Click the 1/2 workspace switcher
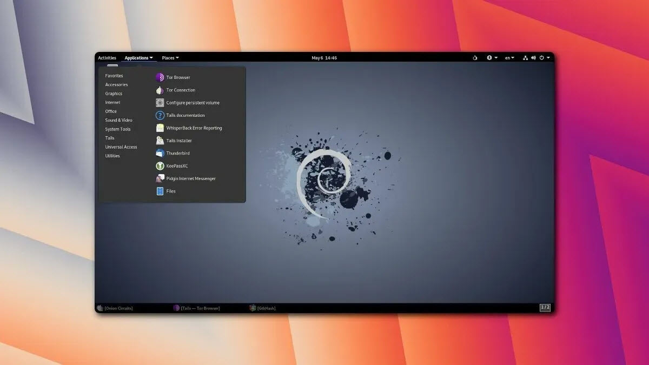The width and height of the screenshot is (649, 365). click(545, 308)
